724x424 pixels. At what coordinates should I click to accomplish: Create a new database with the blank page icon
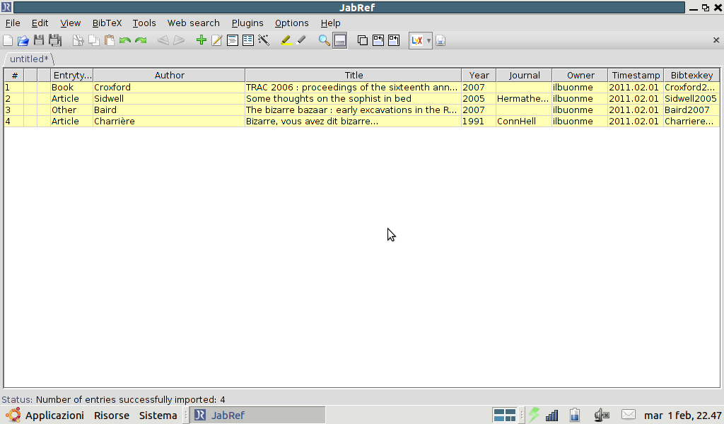click(x=8, y=40)
